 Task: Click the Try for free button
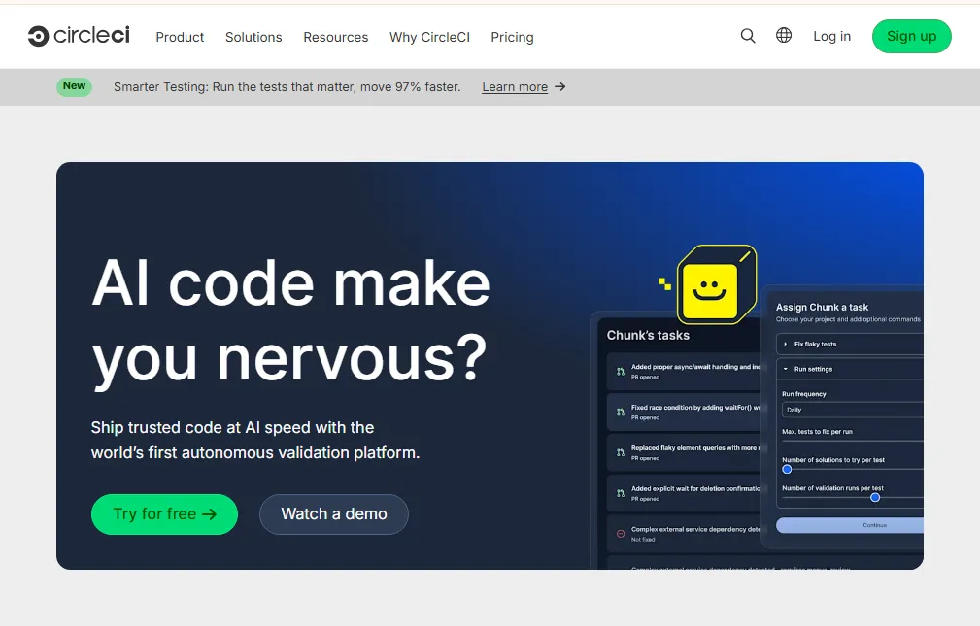pyautogui.click(x=164, y=514)
